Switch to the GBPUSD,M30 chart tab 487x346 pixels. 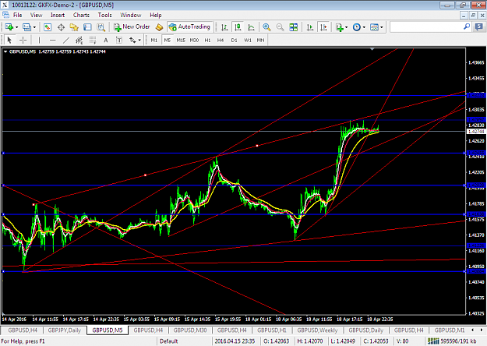click(190, 330)
